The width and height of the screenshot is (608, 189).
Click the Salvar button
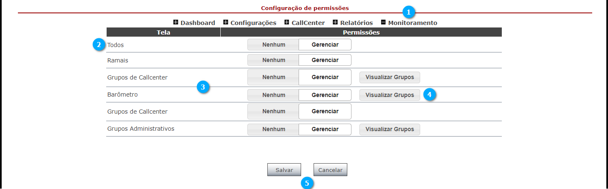(284, 170)
